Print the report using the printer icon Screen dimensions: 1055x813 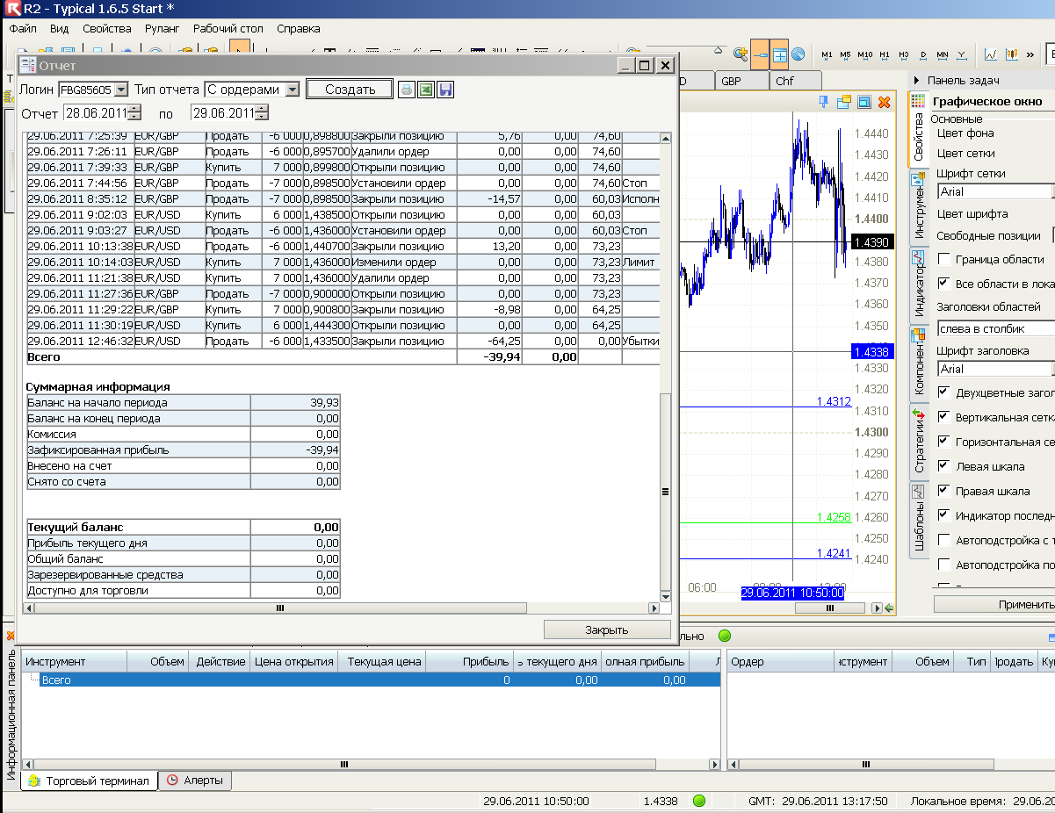pos(407,90)
